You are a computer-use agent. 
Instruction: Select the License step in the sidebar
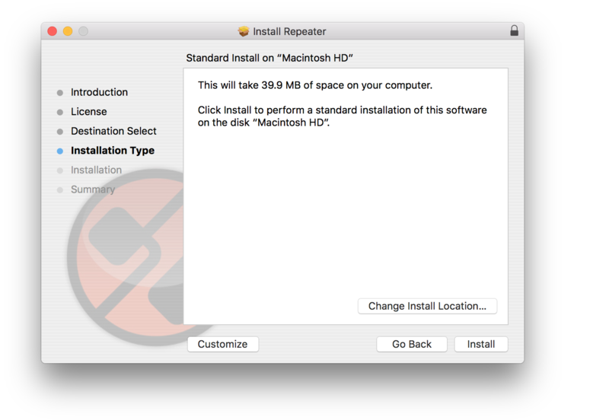(x=89, y=112)
